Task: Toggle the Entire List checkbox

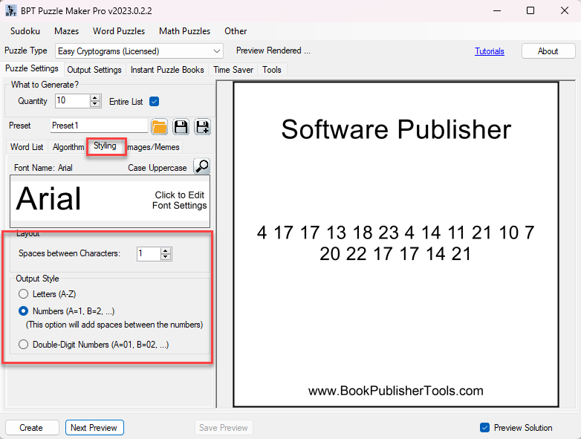Action: pos(155,101)
